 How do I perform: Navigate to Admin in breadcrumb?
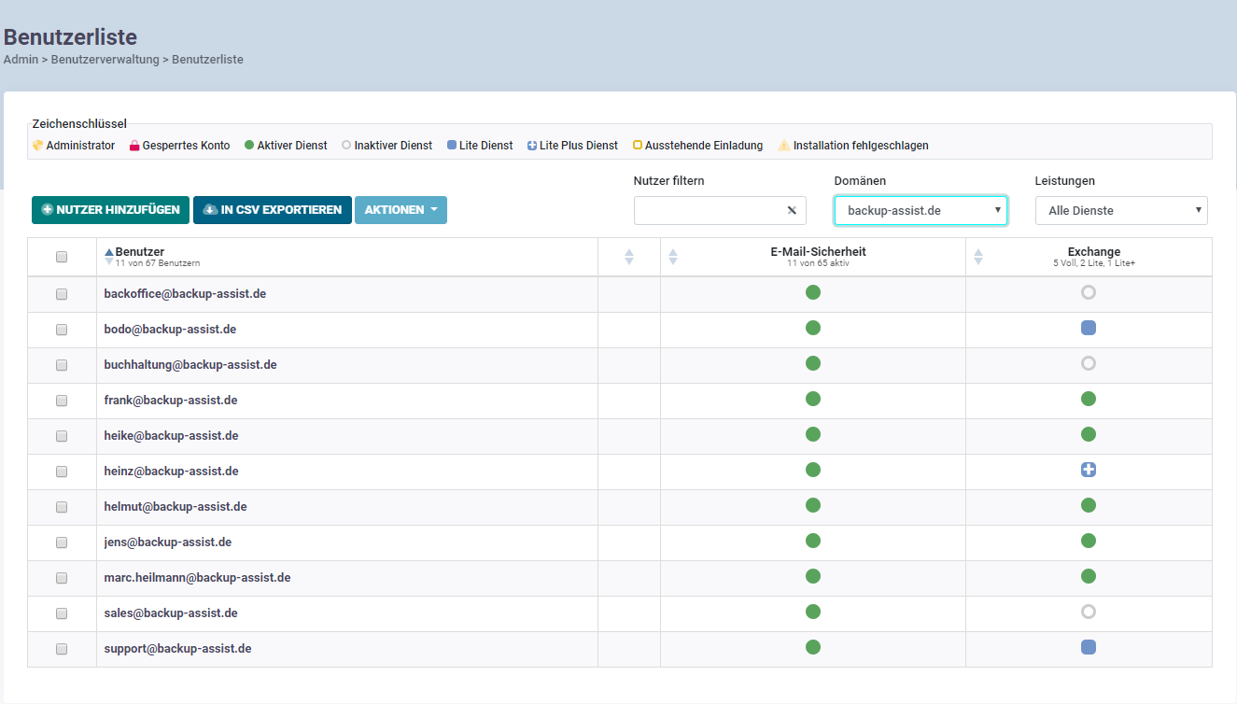[x=21, y=60]
